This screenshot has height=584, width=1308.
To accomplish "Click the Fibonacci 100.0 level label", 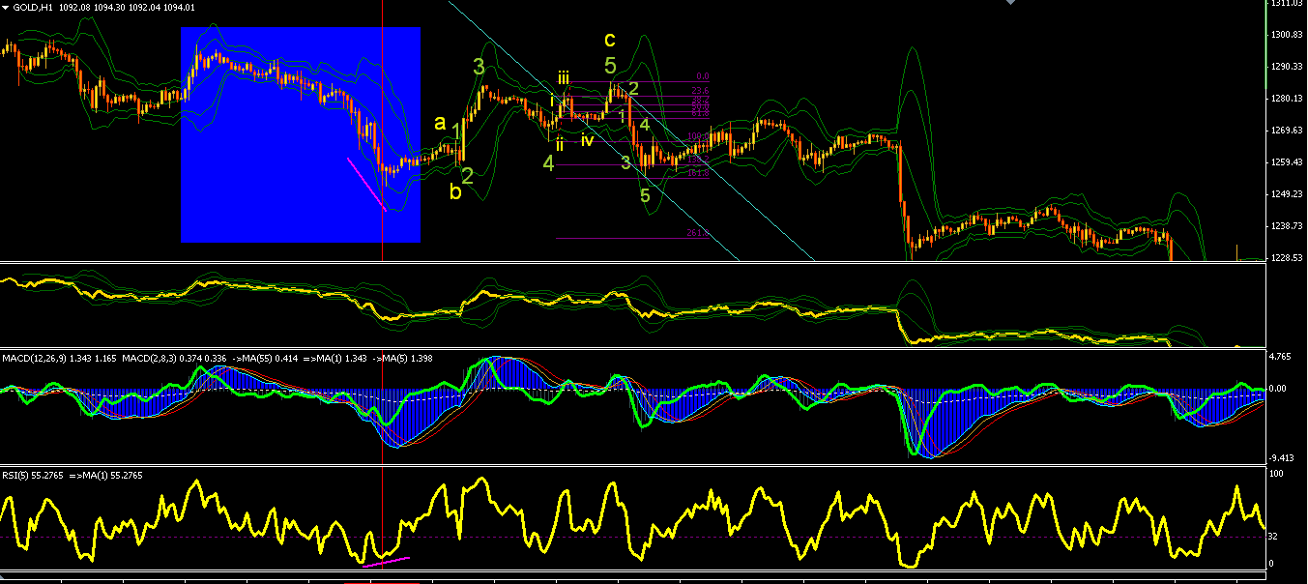I will coord(699,136).
